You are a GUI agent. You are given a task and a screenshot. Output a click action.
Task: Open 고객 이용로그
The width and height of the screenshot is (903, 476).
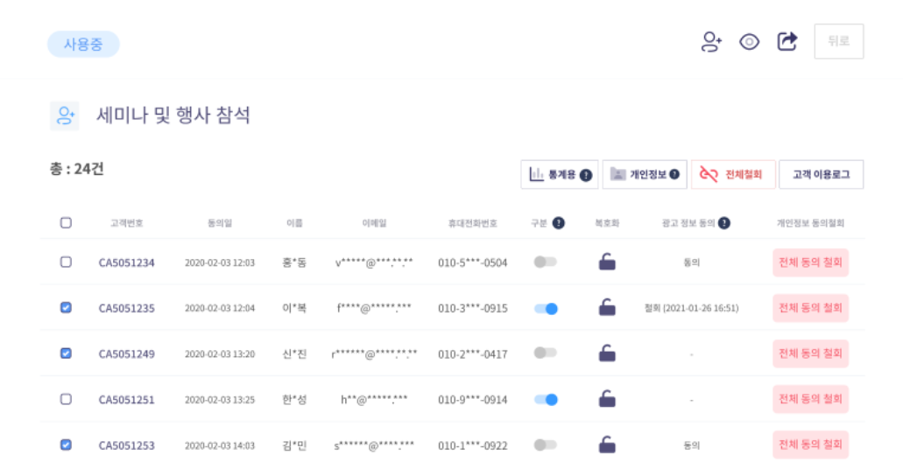[822, 174]
